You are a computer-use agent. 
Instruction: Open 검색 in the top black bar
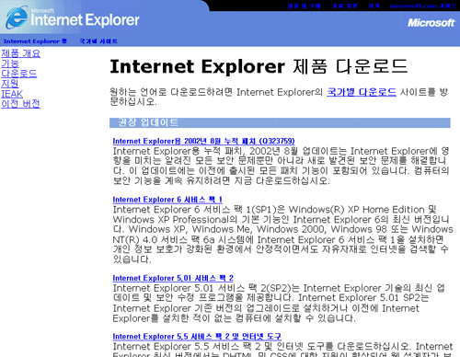374,6
